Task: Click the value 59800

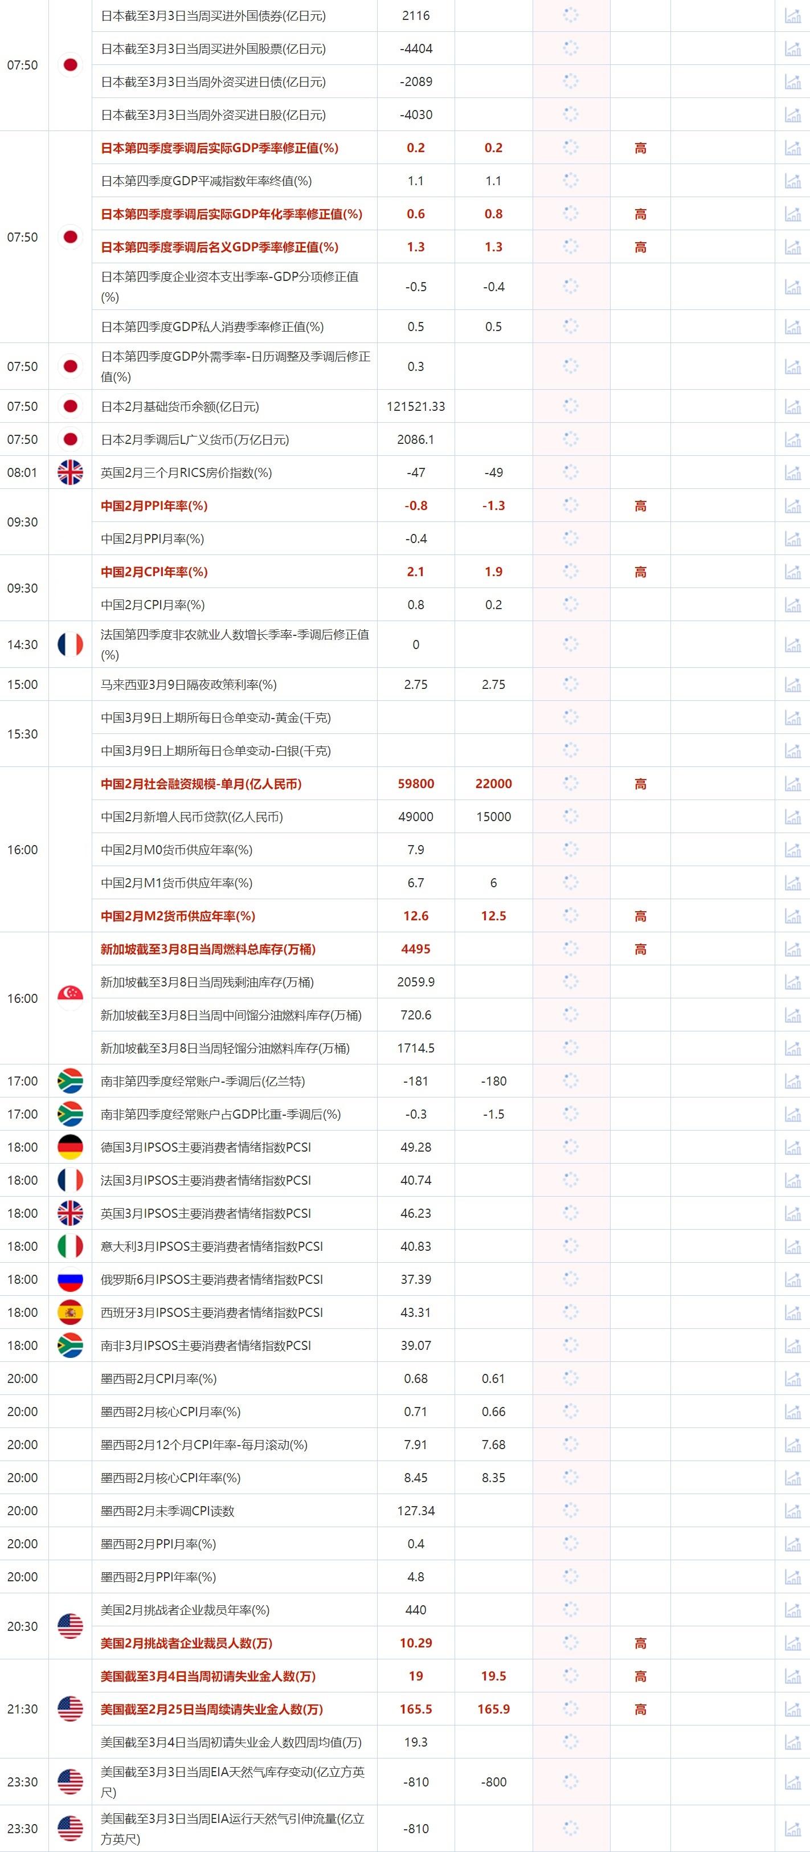Action: tap(416, 784)
